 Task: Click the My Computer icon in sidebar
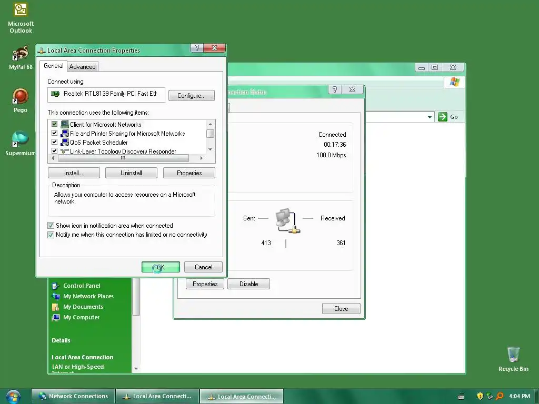tap(55, 317)
